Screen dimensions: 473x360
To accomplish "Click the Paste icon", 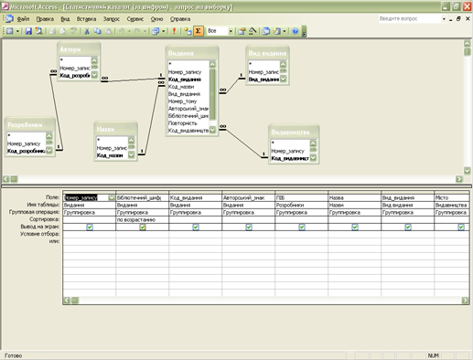I will [x=108, y=31].
